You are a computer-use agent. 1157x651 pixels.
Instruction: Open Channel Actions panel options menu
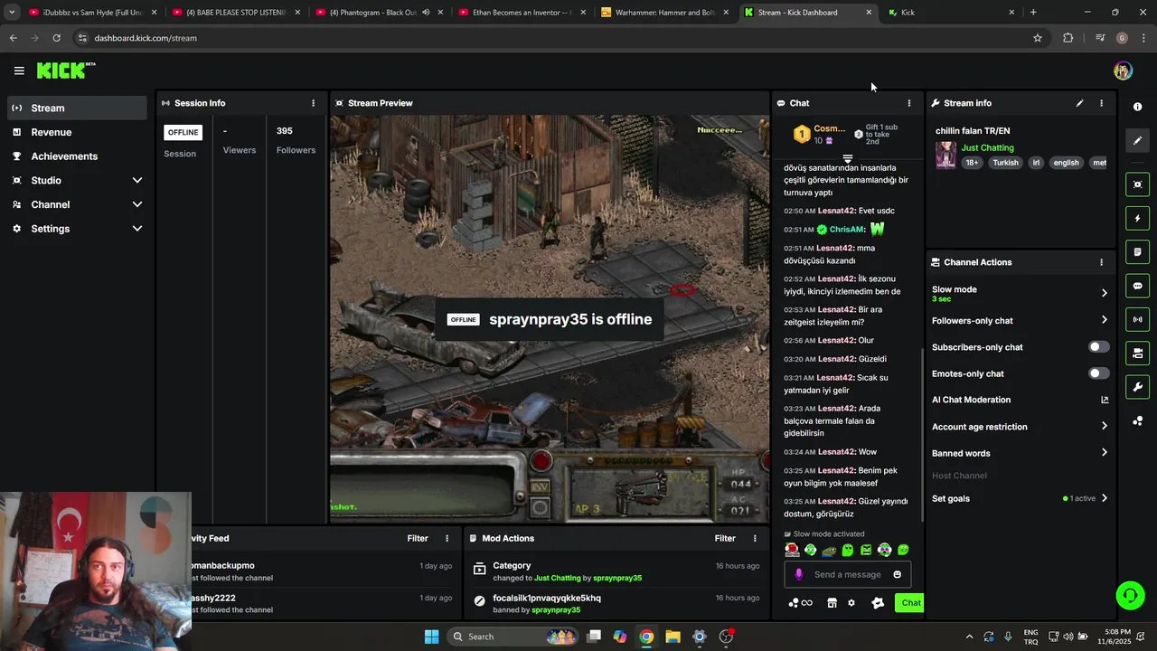click(1101, 262)
